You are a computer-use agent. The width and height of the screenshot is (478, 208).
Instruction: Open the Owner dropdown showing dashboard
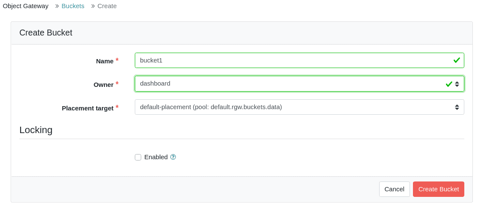[x=291, y=84]
